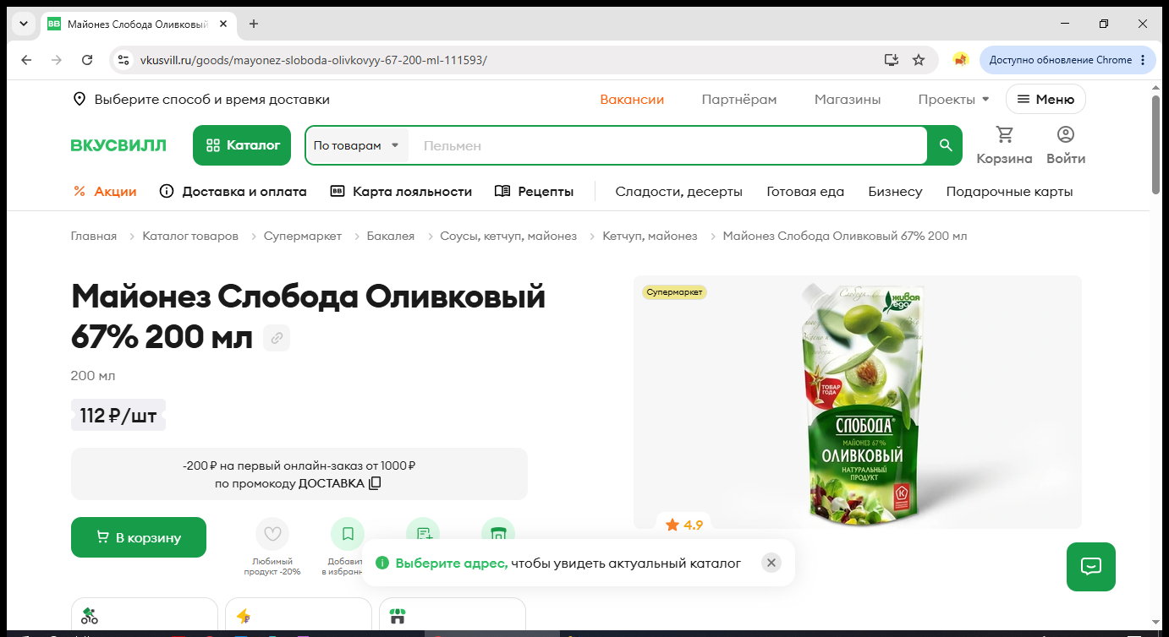
Task: Open the Меню hamburger button
Action: click(x=1046, y=100)
